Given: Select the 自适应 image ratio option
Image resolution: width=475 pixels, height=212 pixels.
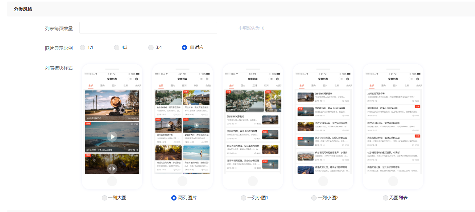Looking at the screenshot, I should pos(184,48).
